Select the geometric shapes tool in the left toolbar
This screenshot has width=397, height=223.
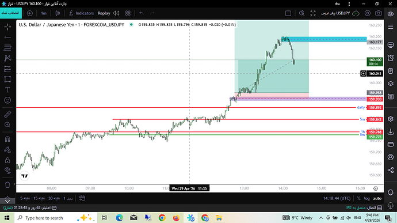(7, 79)
